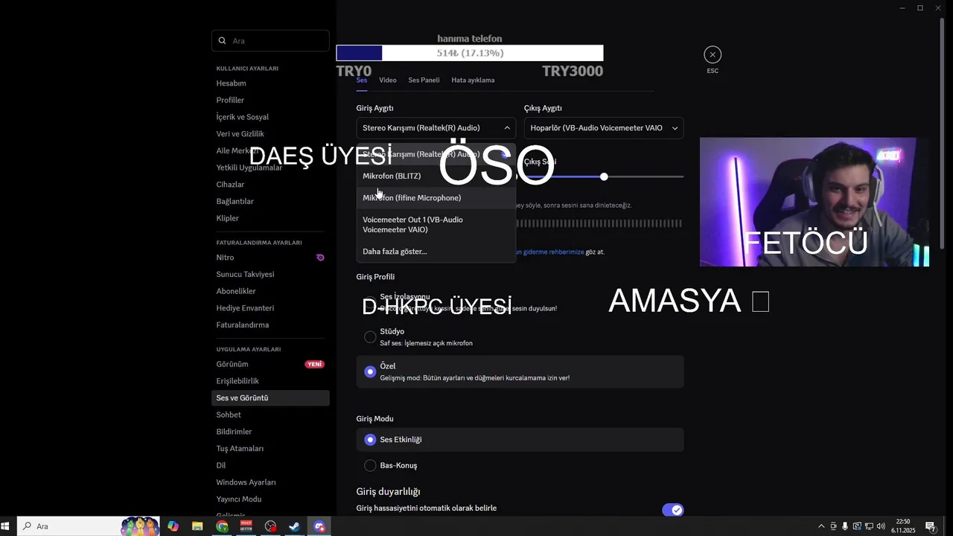Image resolution: width=953 pixels, height=536 pixels.
Task: Close settings with the ESC circle button
Action: point(713,54)
